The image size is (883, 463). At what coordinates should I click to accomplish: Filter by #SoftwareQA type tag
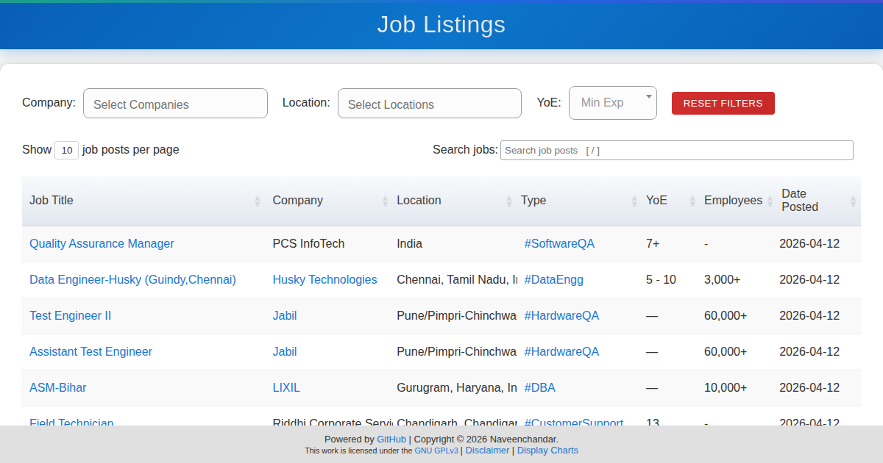point(559,243)
